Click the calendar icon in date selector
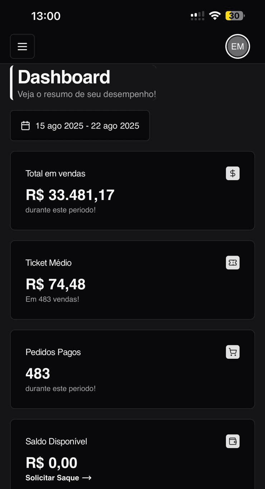265x489 pixels. point(25,126)
